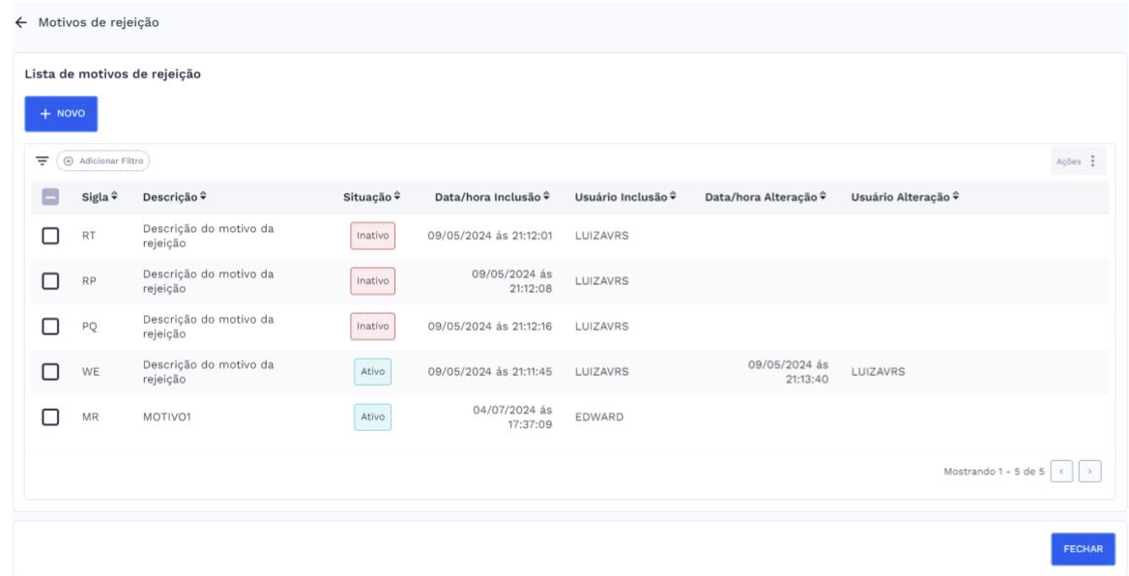The height and width of the screenshot is (576, 1129).
Task: Go to next page of results
Action: pos(1092,474)
